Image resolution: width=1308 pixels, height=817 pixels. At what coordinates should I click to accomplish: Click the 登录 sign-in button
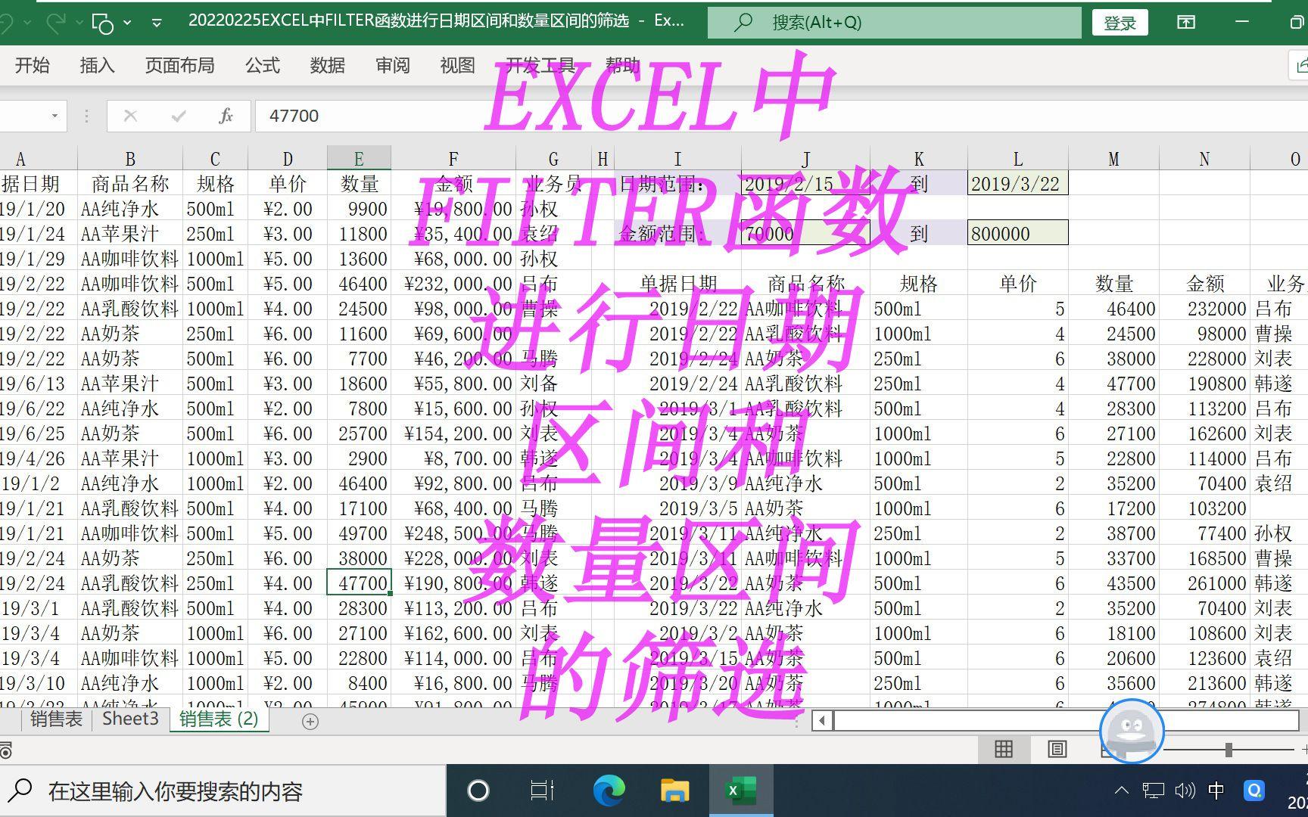(x=1120, y=23)
